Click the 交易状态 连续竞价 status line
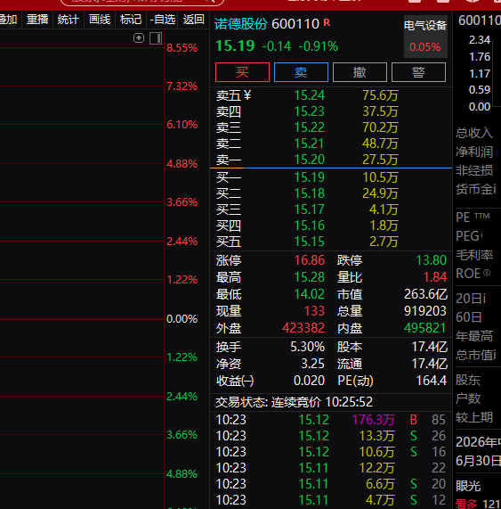The image size is (501, 509). [x=295, y=402]
